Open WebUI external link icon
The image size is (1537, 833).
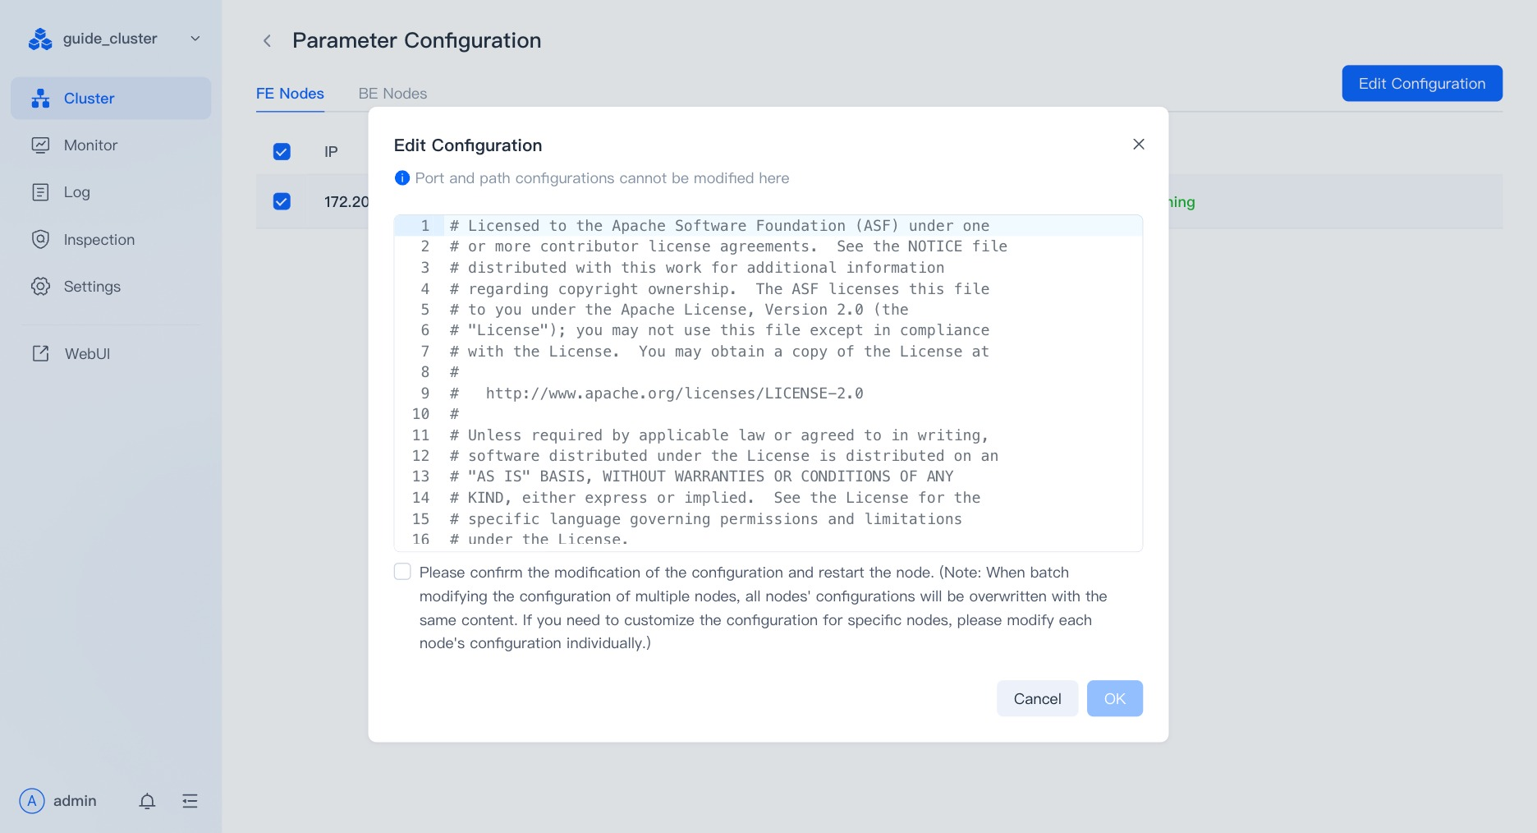tap(40, 353)
